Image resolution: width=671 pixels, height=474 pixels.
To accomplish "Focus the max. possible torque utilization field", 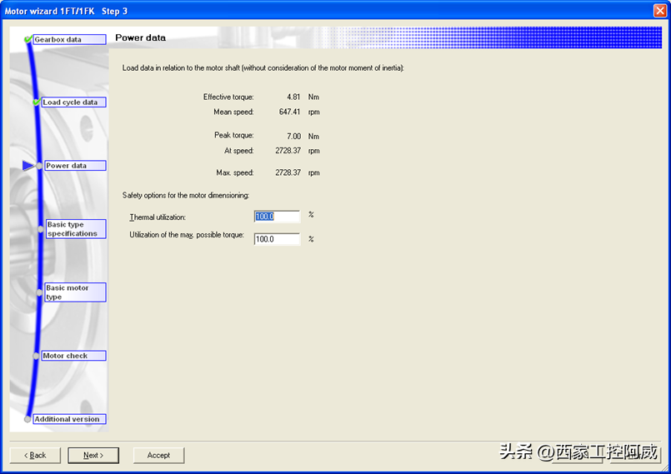I will pyautogui.click(x=277, y=239).
